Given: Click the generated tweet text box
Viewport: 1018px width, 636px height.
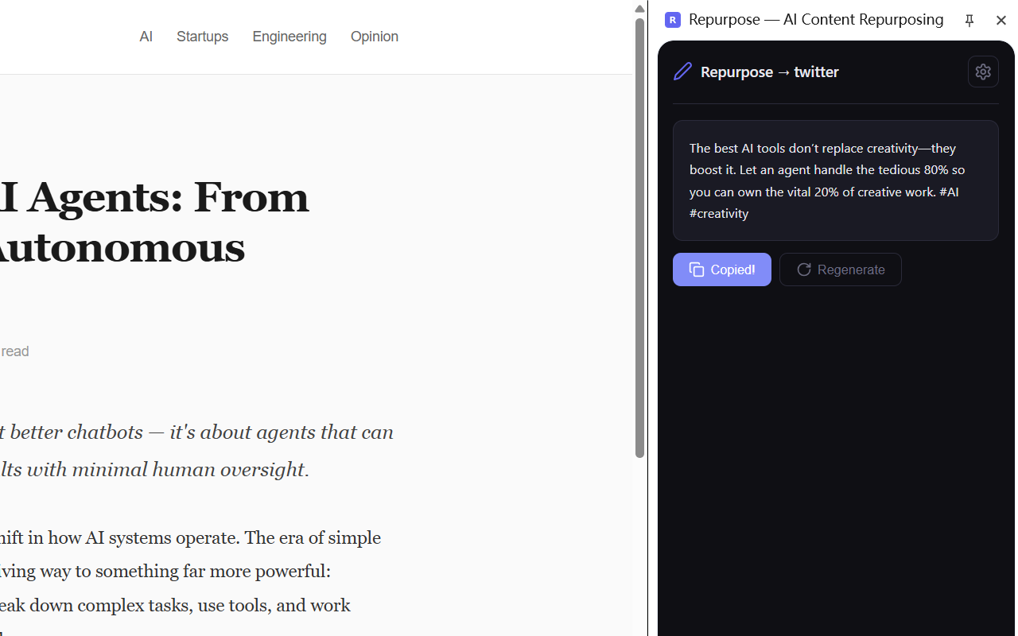Looking at the screenshot, I should click(835, 180).
